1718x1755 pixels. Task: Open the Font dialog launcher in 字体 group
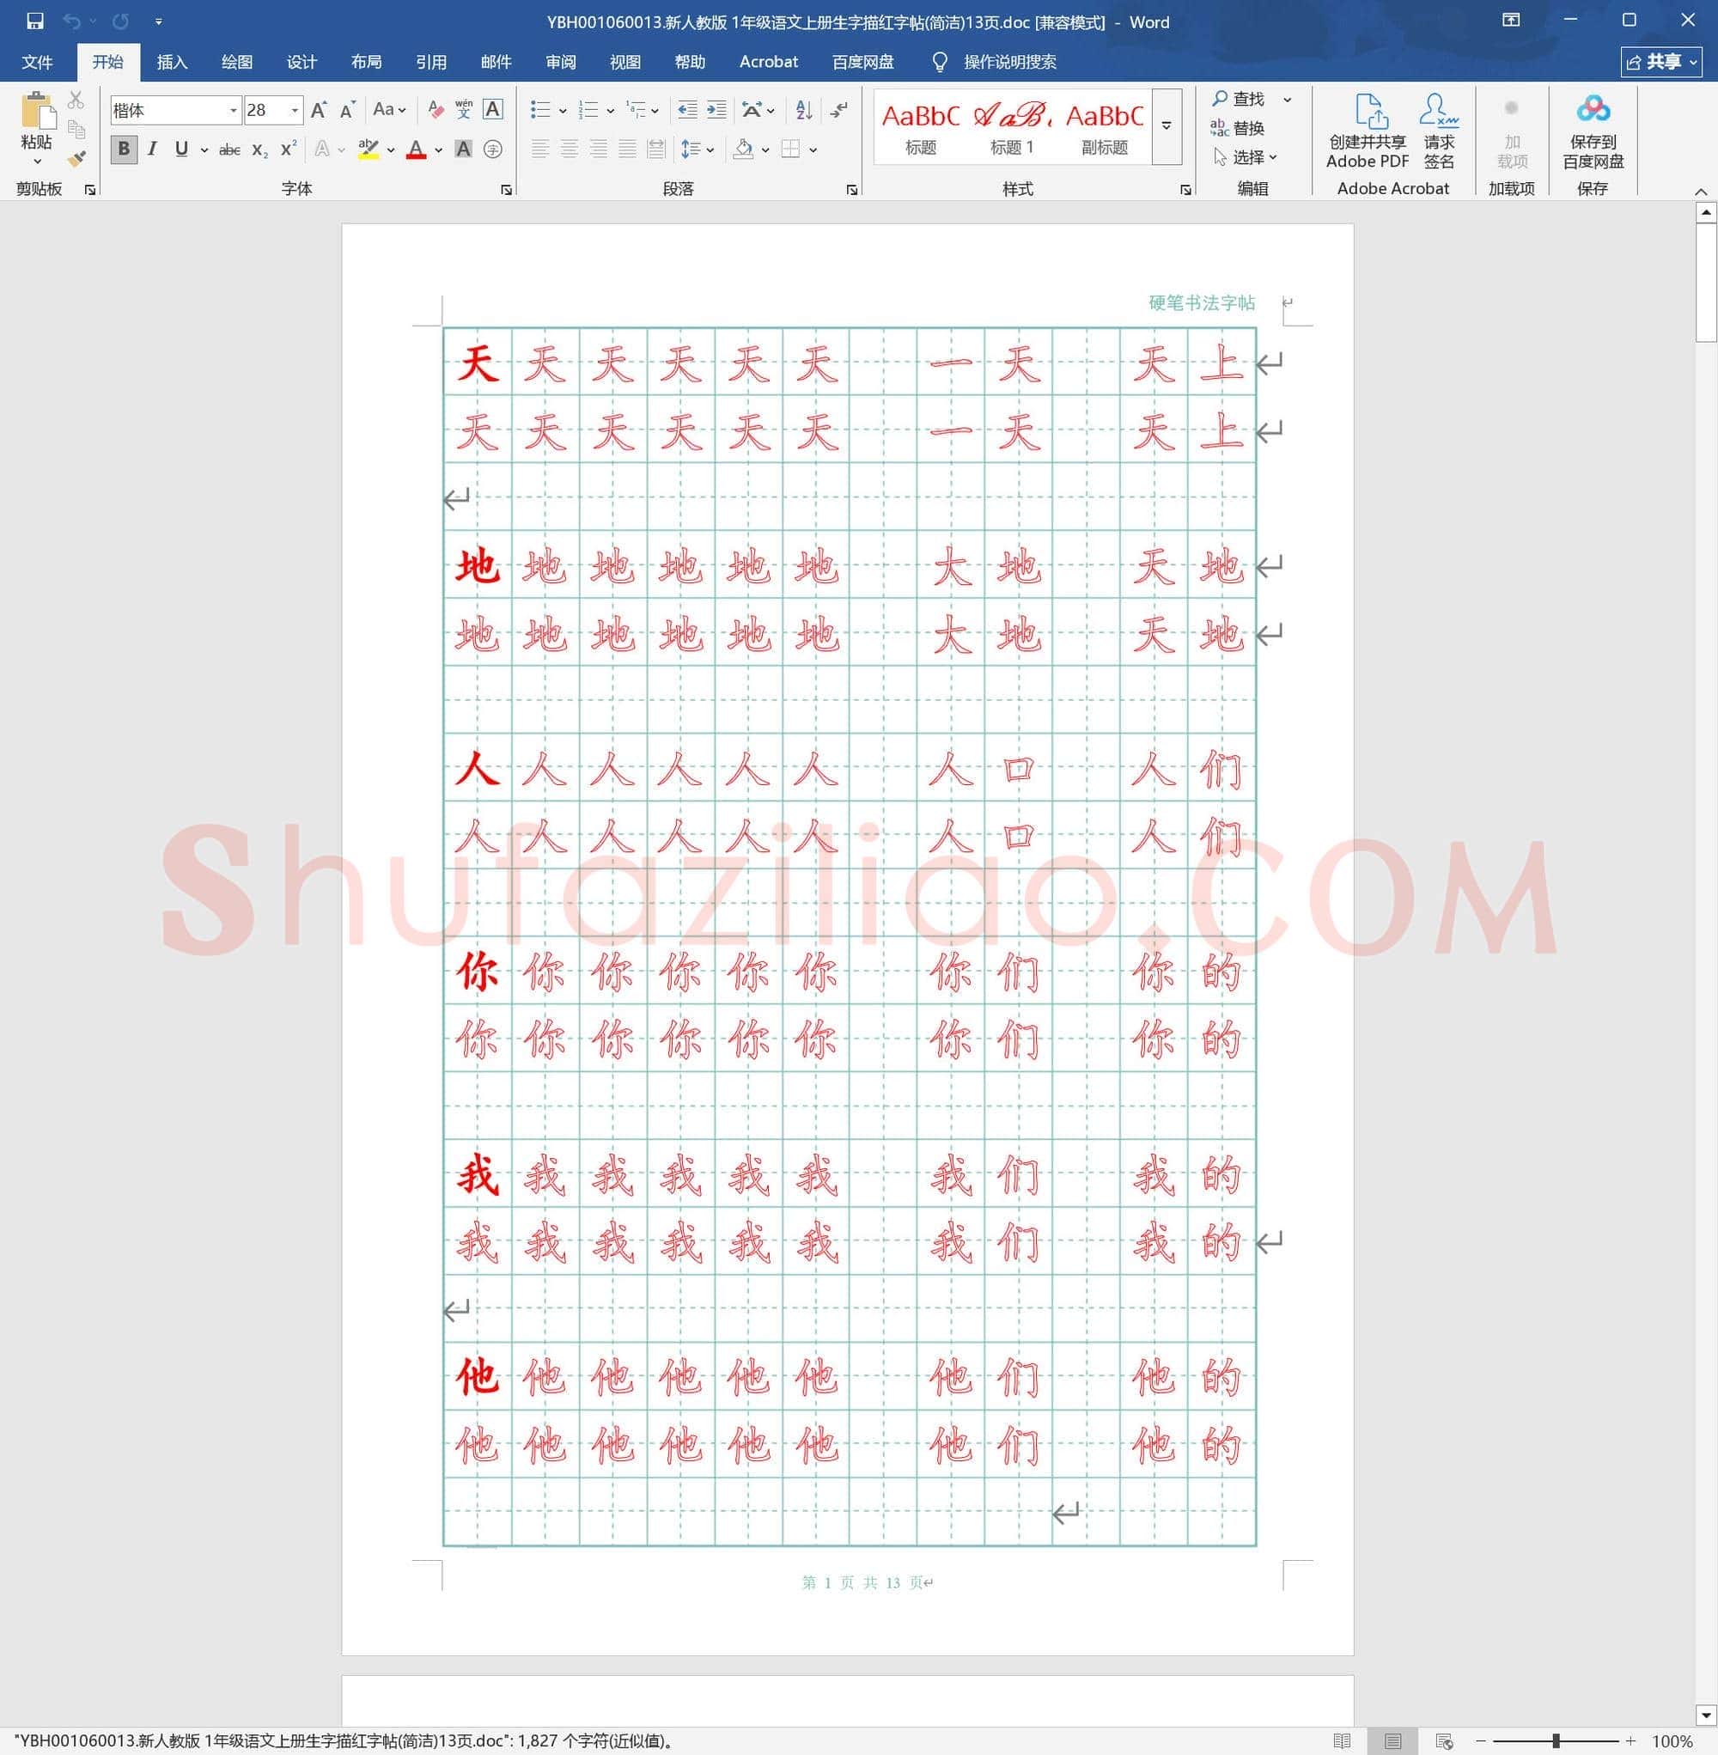[x=505, y=190]
